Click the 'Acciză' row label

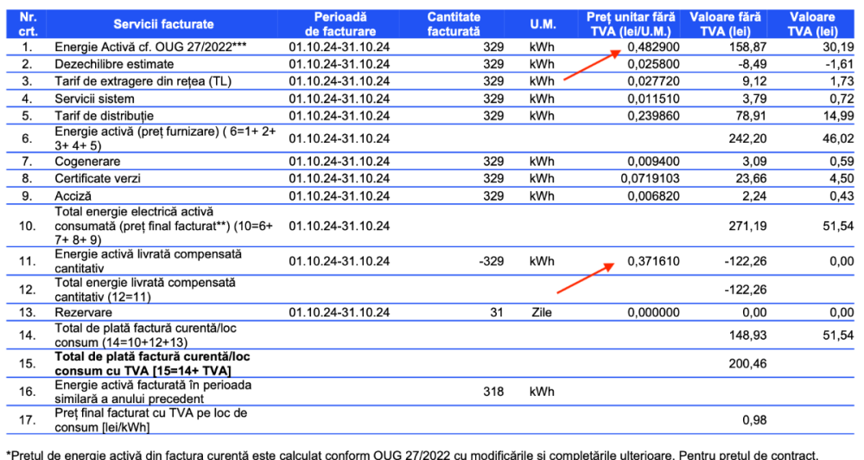point(74,196)
